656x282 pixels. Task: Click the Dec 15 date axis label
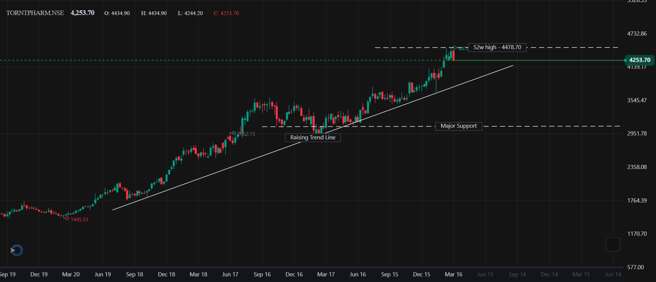point(422,274)
